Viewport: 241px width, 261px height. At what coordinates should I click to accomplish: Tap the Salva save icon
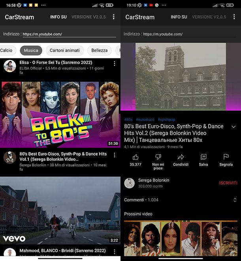pos(203,157)
